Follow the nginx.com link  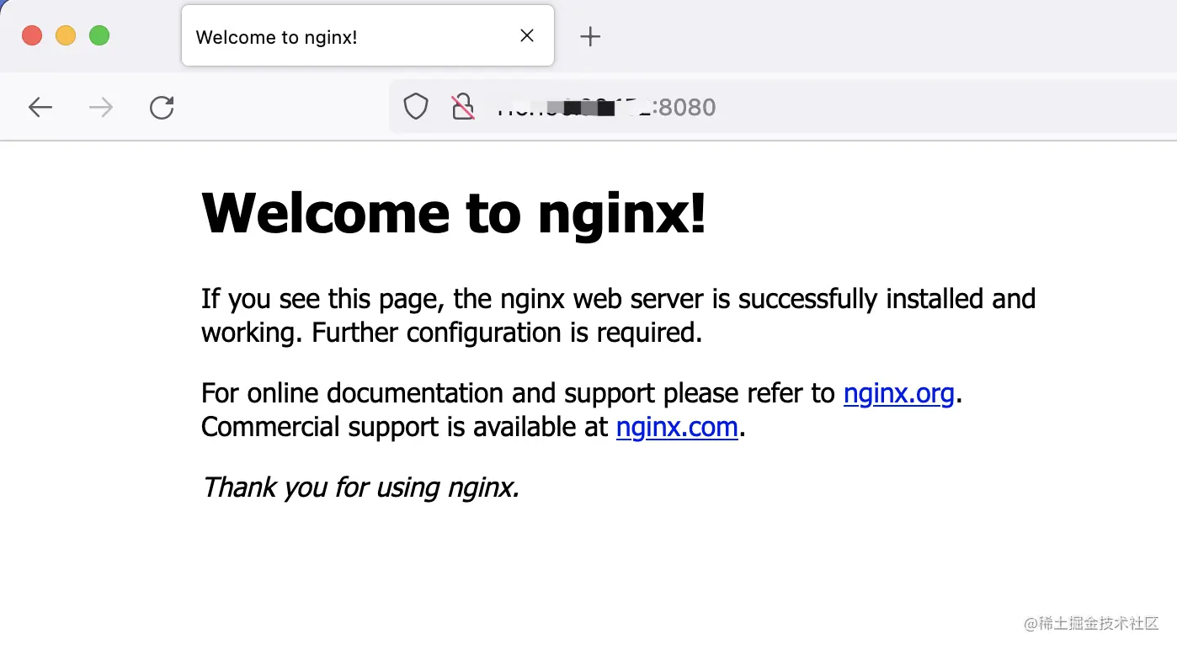pos(677,427)
